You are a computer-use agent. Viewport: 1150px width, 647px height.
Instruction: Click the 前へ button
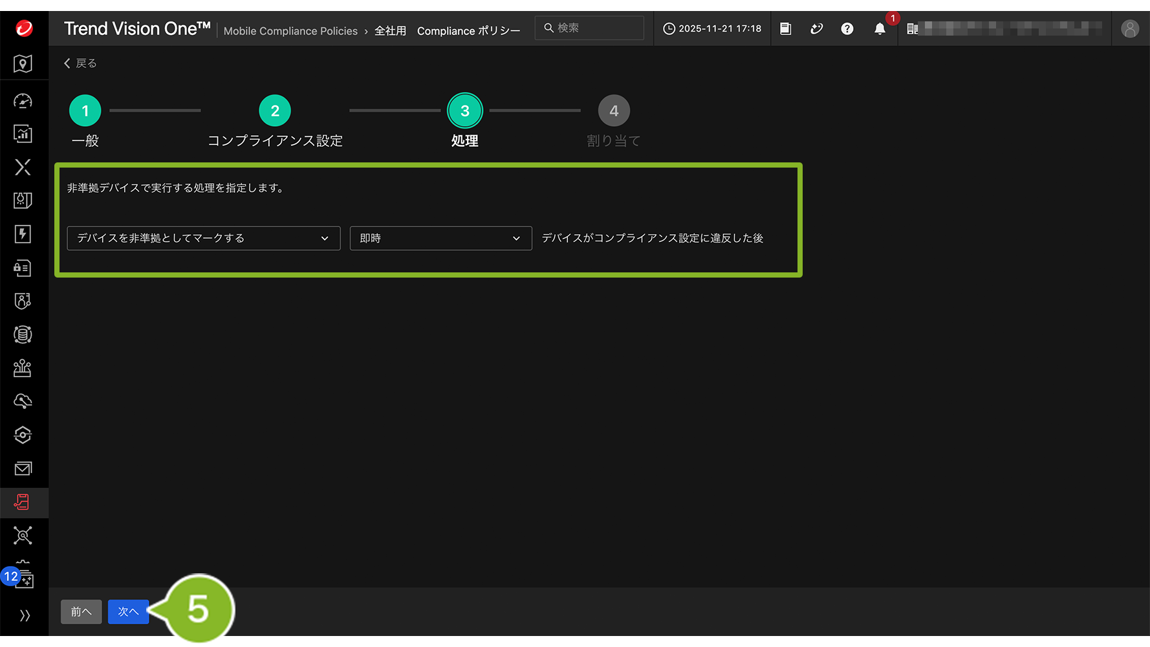pyautogui.click(x=81, y=612)
